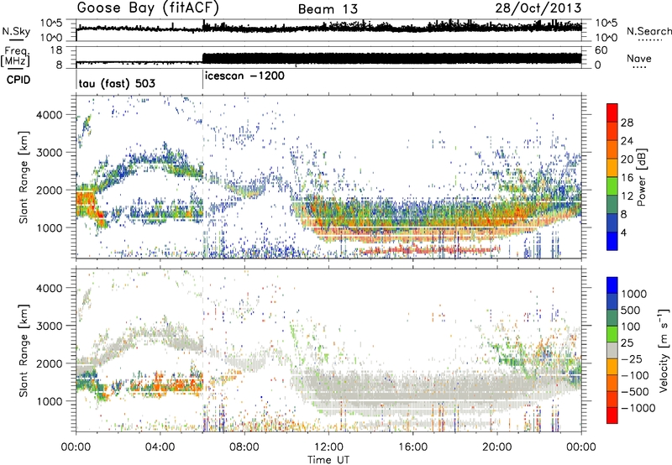672x465 pixels.
Task: Click the 'CPID' row label
Action: point(18,80)
